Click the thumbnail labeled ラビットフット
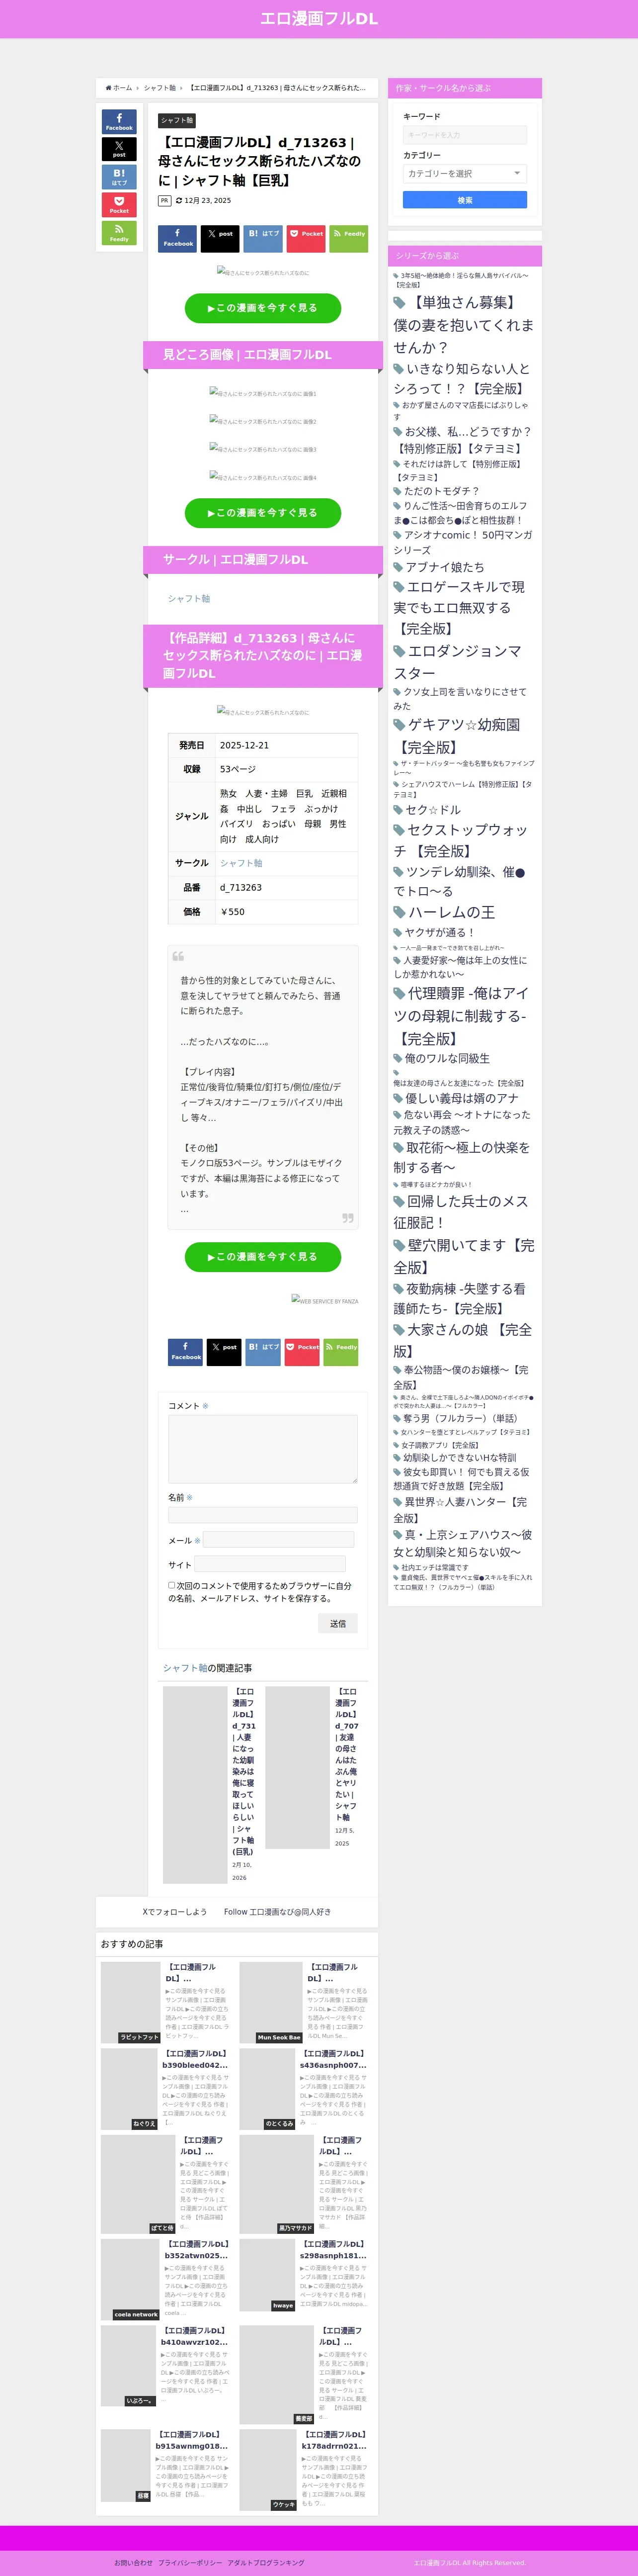The height and width of the screenshot is (2576, 638). click(x=131, y=2002)
